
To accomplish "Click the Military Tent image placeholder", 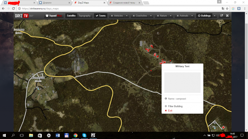I will coord(182,83).
